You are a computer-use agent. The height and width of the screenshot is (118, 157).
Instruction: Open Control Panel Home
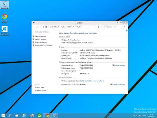point(42,32)
